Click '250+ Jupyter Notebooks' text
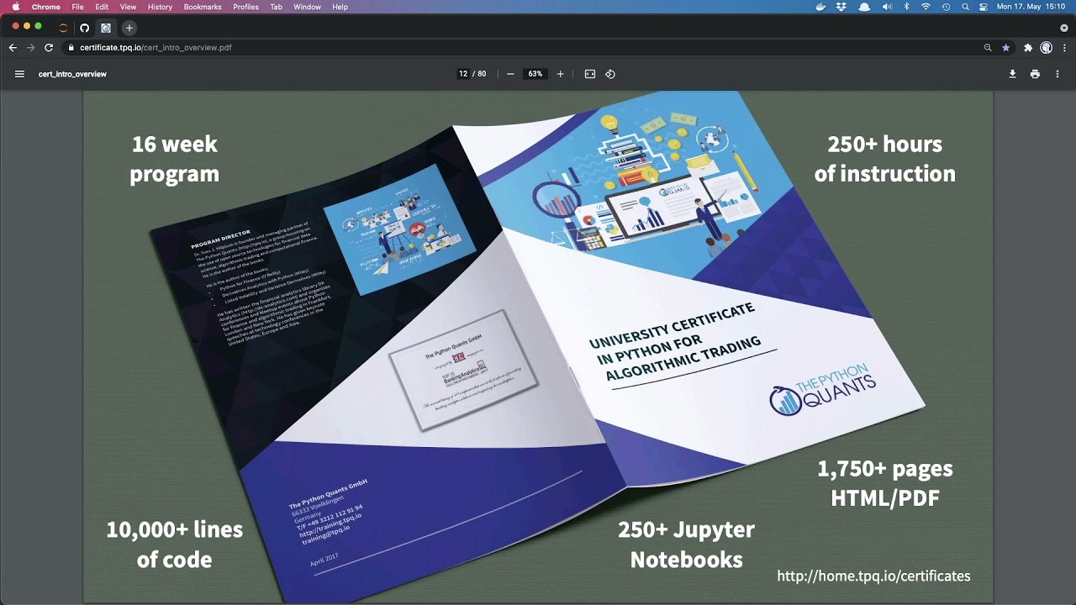The width and height of the screenshot is (1076, 605). tap(686, 544)
